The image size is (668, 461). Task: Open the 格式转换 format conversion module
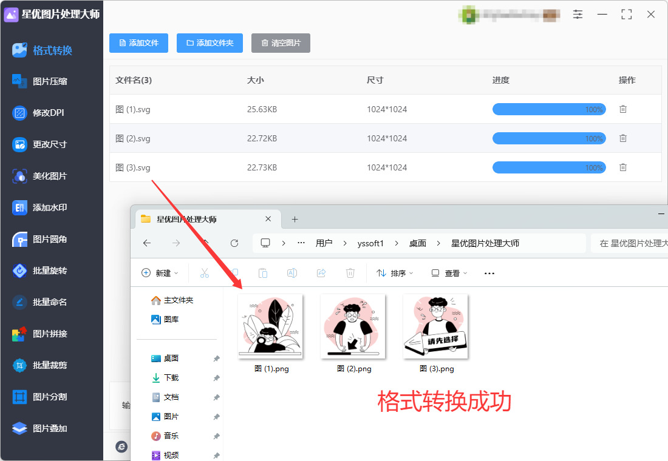[42, 50]
